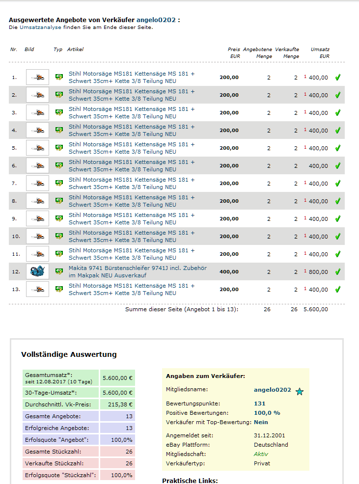Open the Makita 9741 thumbnail image
Image resolution: width=359 pixels, height=484 pixels.
pos(37,271)
